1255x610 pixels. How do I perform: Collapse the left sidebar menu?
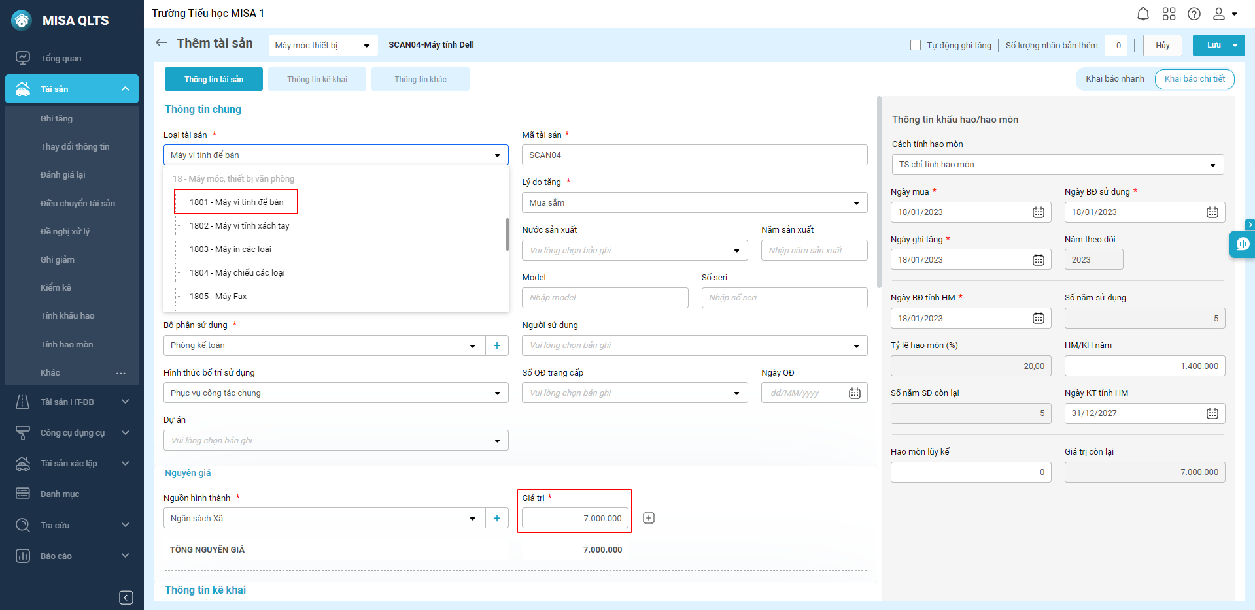[x=126, y=598]
